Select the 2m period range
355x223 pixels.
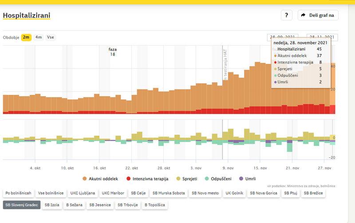(x=26, y=37)
